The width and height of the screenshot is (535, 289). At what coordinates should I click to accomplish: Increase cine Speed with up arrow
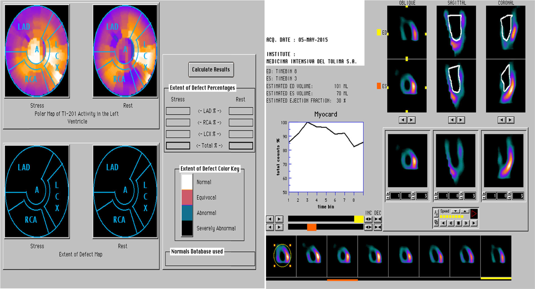coord(465,211)
